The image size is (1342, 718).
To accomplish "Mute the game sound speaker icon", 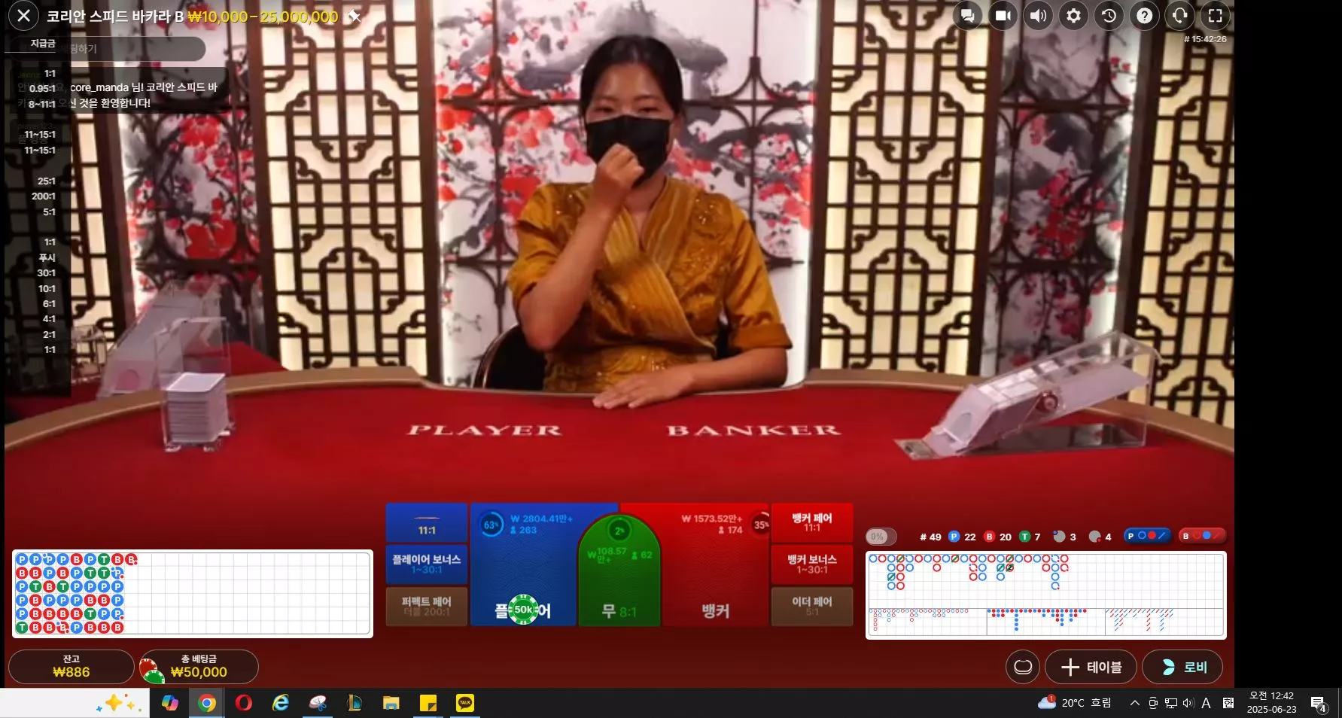I will [x=1039, y=16].
